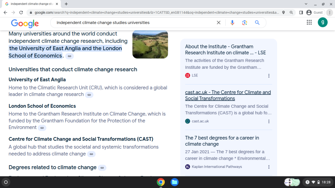Image resolution: width=335 pixels, height=188 pixels.
Task: Open Chrome three-dot menu
Action: [x=330, y=13]
